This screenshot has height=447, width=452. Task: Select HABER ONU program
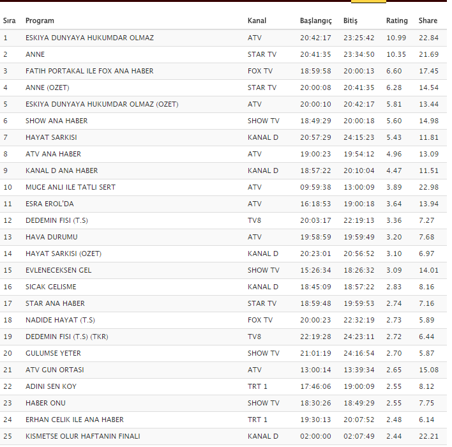point(45,403)
